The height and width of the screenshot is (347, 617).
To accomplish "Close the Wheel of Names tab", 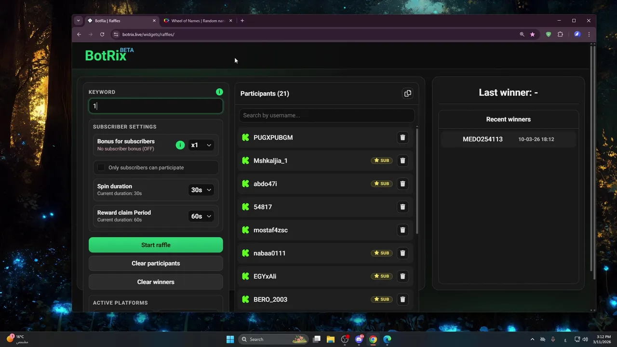I will pyautogui.click(x=230, y=21).
